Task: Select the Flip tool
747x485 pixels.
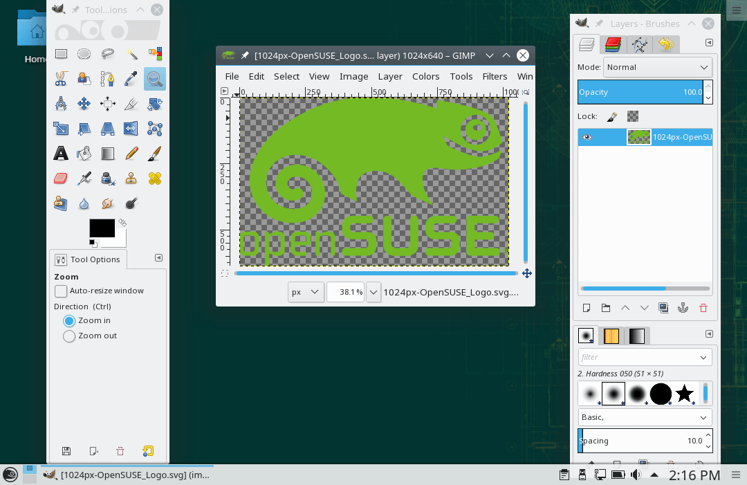Action: 131,128
